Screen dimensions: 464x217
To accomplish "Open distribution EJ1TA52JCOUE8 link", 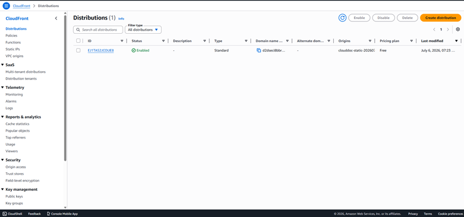I will pyautogui.click(x=101, y=50).
